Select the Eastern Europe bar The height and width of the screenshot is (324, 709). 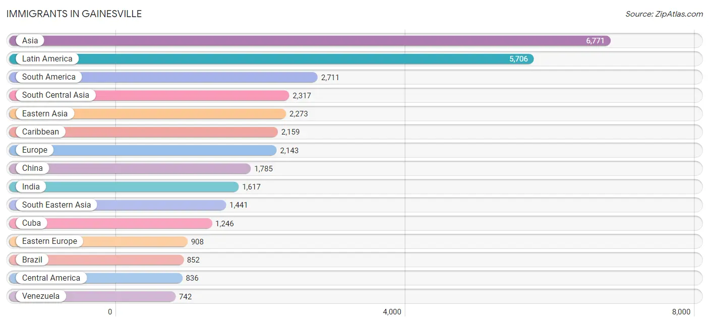(x=98, y=241)
